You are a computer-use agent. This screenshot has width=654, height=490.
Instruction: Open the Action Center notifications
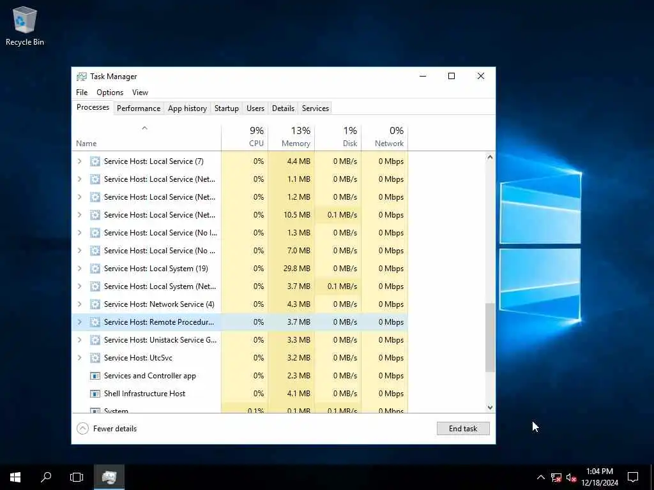click(633, 477)
